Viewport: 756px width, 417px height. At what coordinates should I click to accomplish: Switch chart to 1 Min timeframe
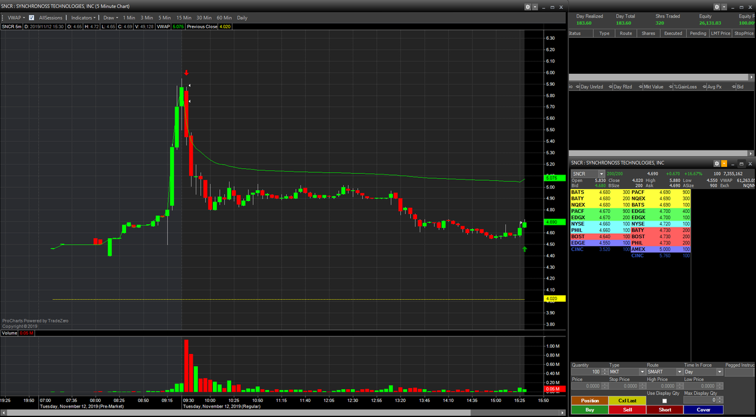click(x=129, y=18)
